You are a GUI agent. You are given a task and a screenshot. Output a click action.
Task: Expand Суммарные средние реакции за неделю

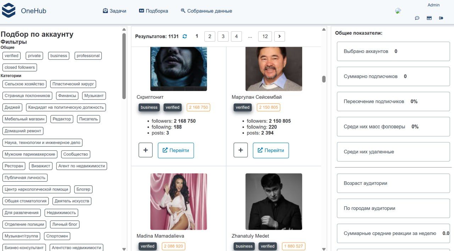point(393,233)
